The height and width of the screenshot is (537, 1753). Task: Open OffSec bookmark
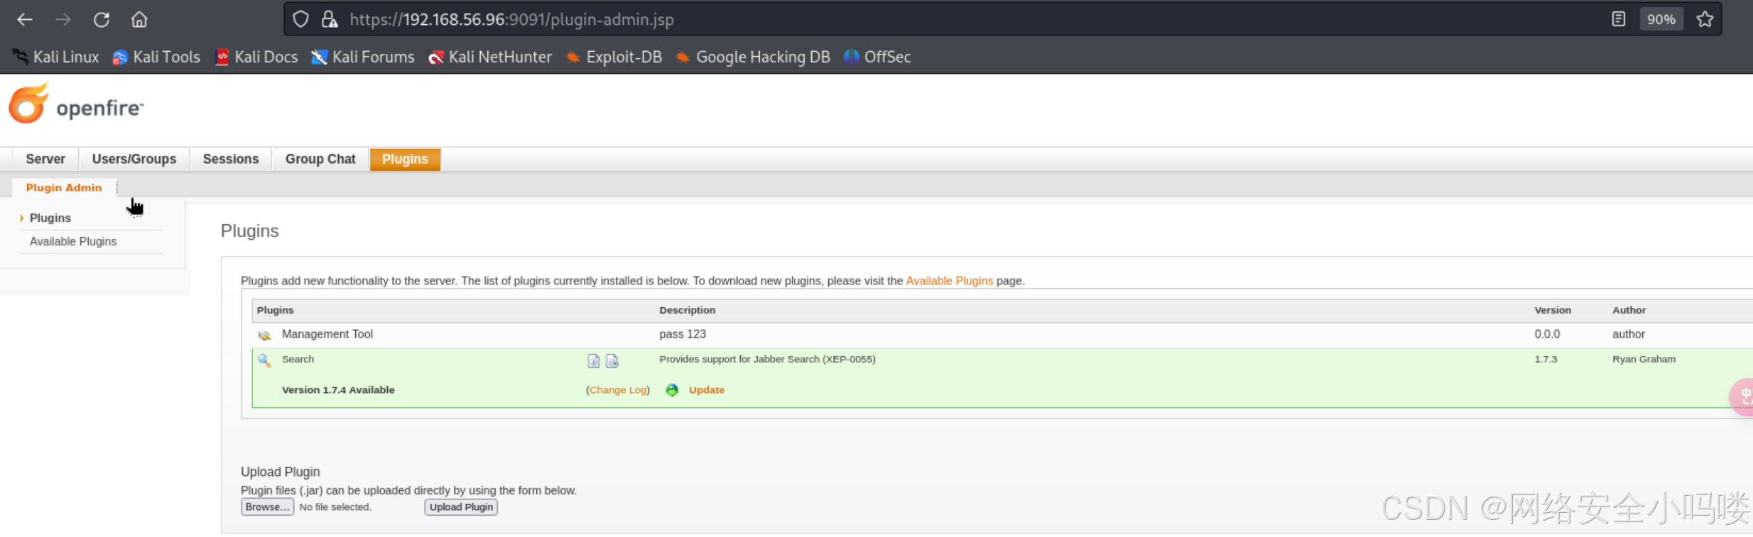(x=877, y=57)
